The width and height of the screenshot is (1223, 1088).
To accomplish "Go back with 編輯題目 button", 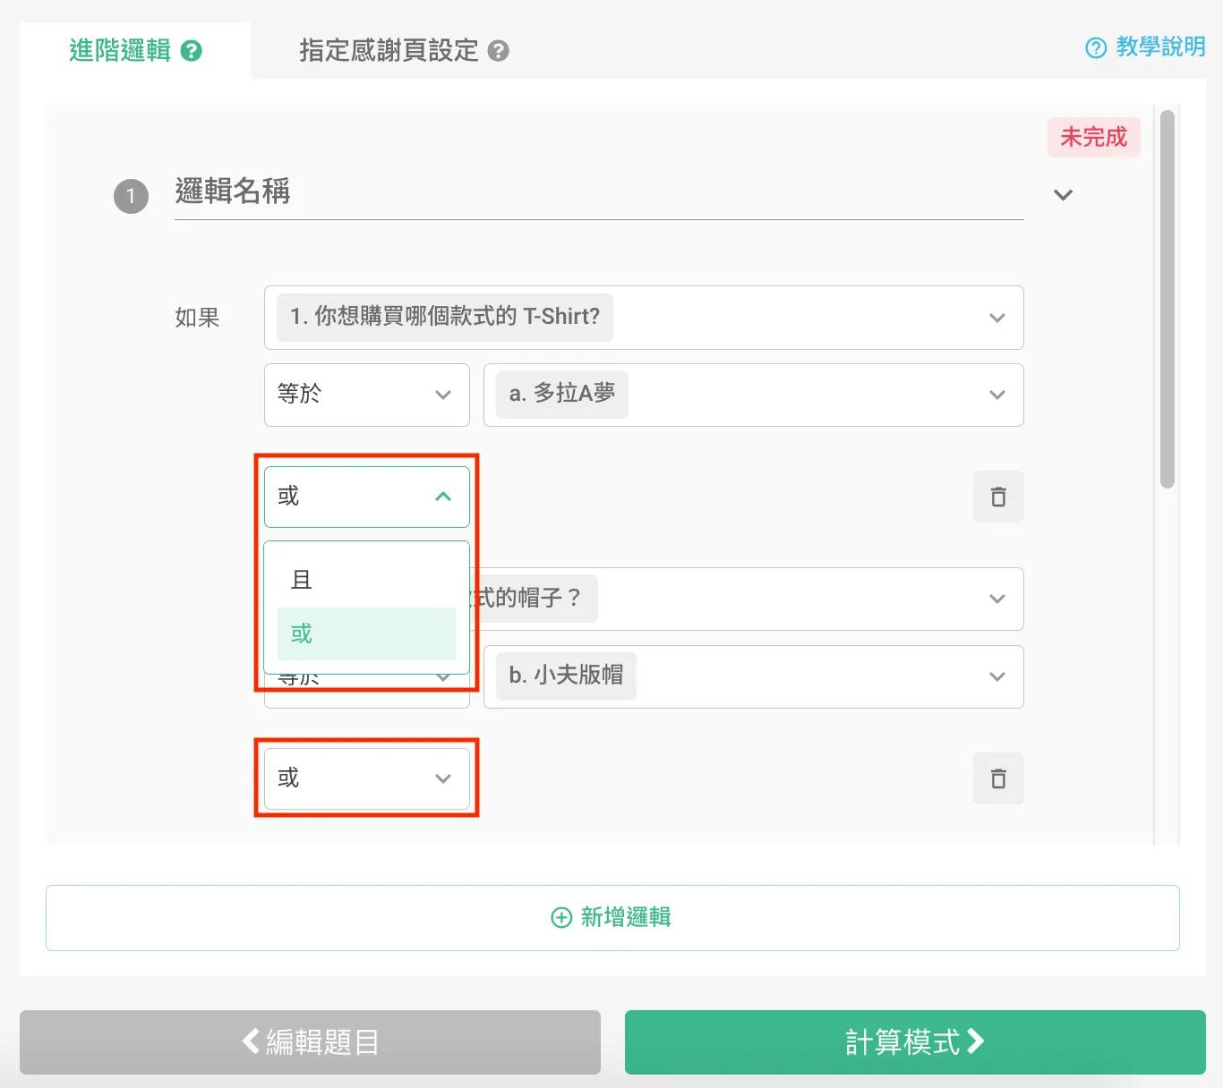I will click(x=310, y=1042).
